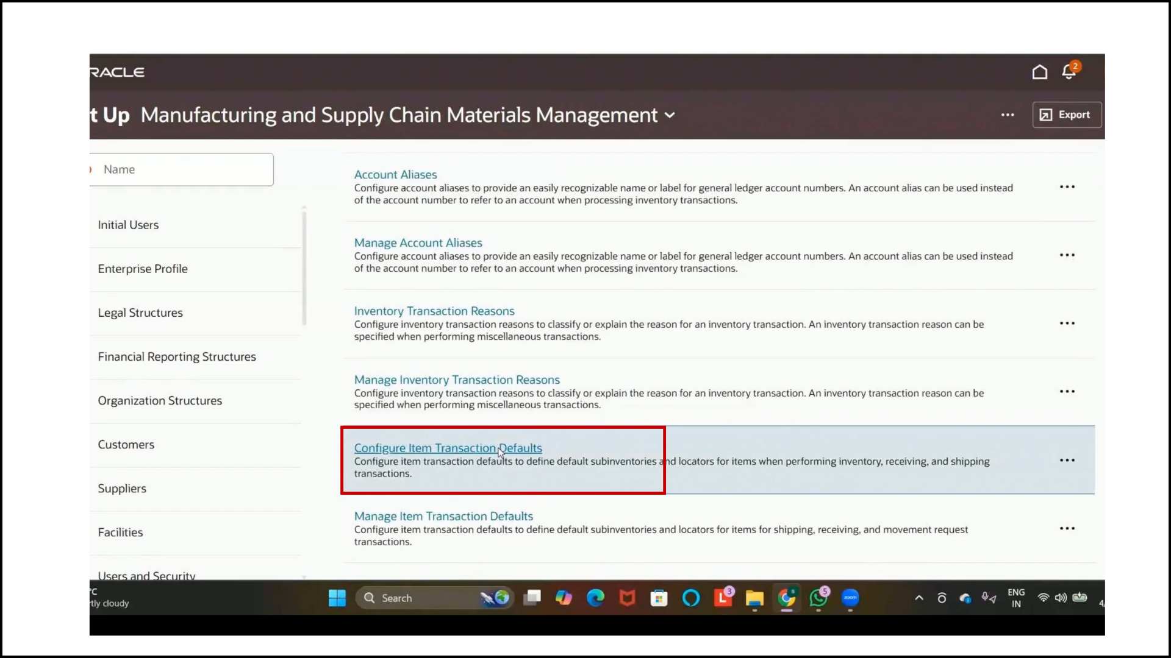Open the Inventory Transaction Reasons link
Image resolution: width=1171 pixels, height=658 pixels.
point(434,311)
